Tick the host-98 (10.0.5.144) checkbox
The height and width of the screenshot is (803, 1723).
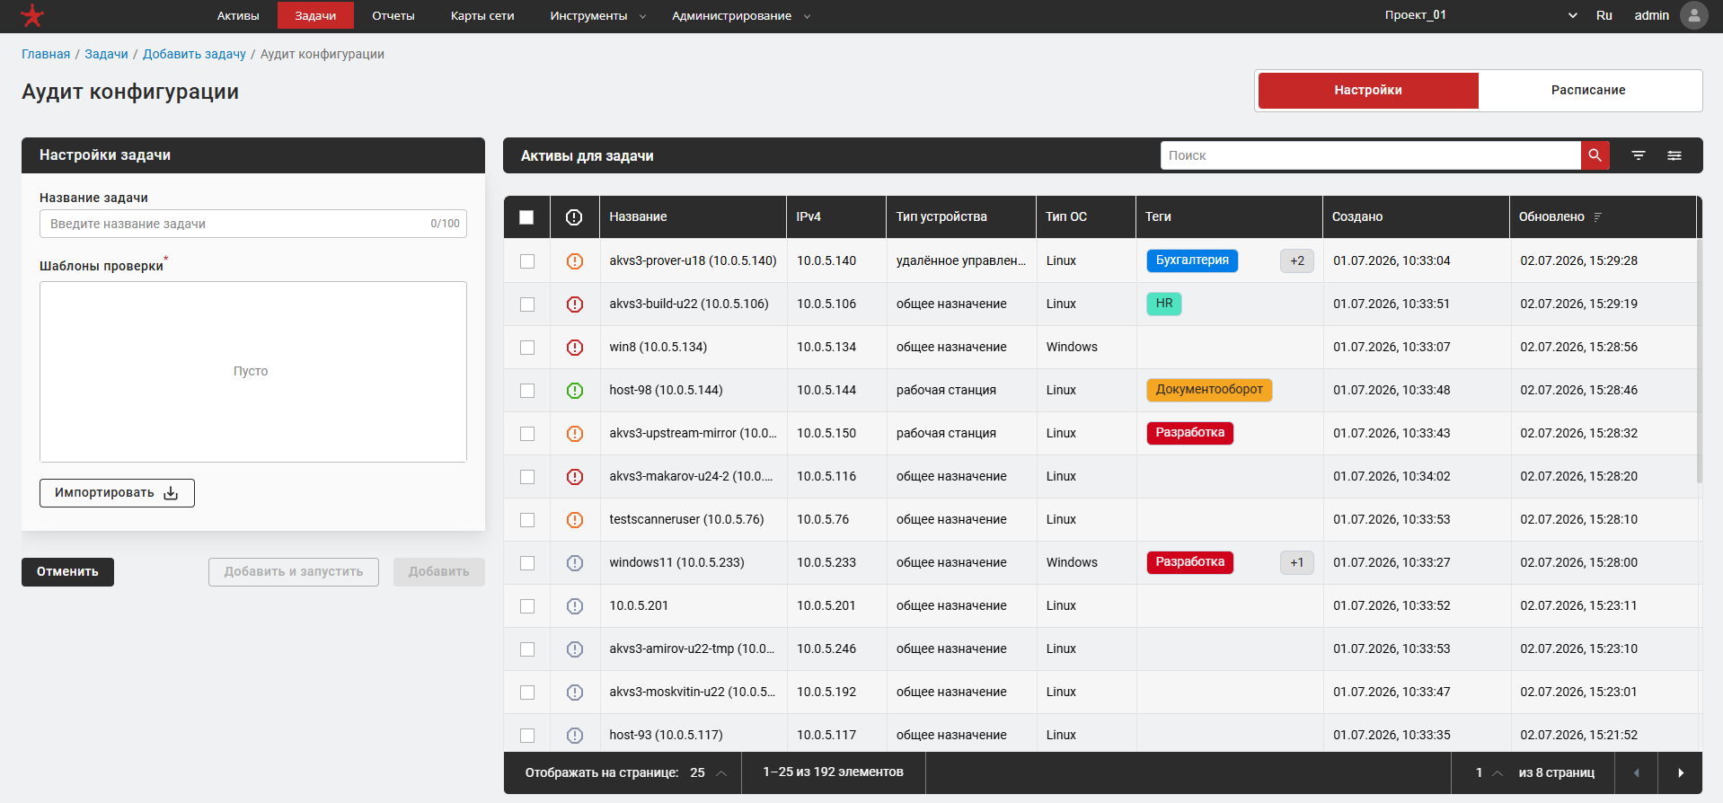click(x=527, y=391)
